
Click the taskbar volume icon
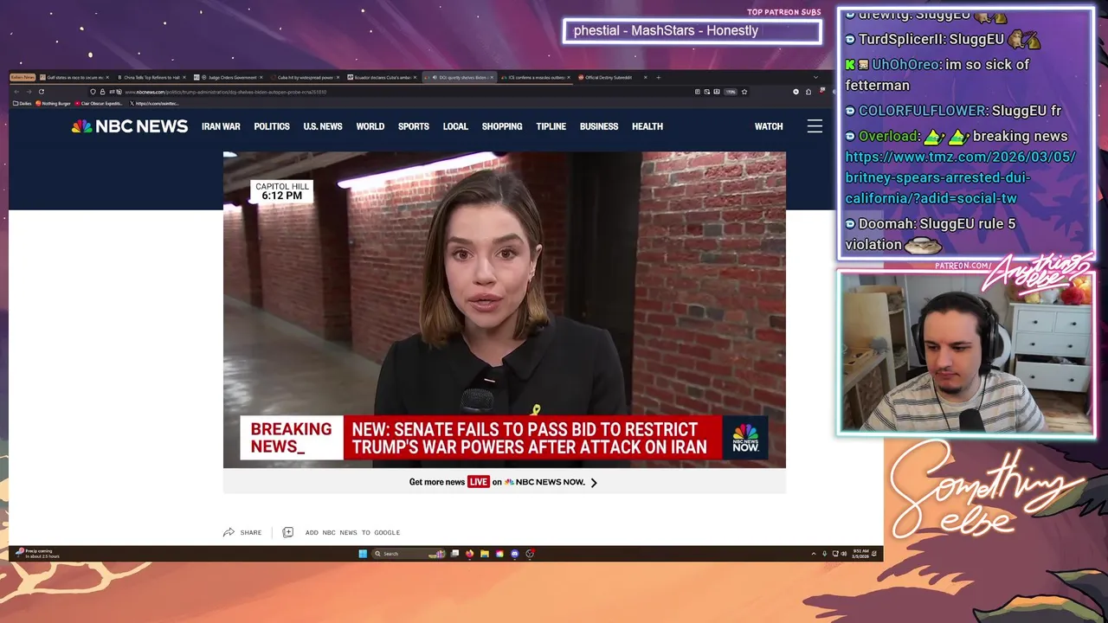pos(844,554)
